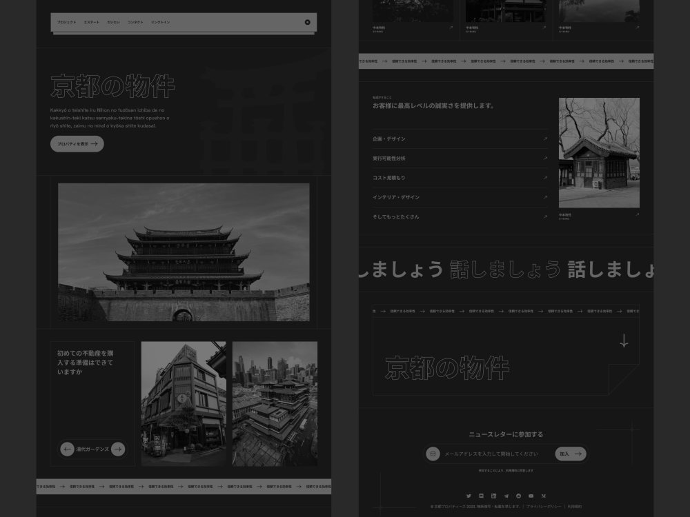Open the 実行可能性分析 service row

pos(460,159)
